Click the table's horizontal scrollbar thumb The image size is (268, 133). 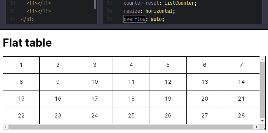[x=131, y=127]
